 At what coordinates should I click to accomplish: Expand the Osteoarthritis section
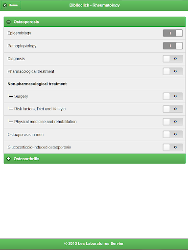(x=94, y=159)
